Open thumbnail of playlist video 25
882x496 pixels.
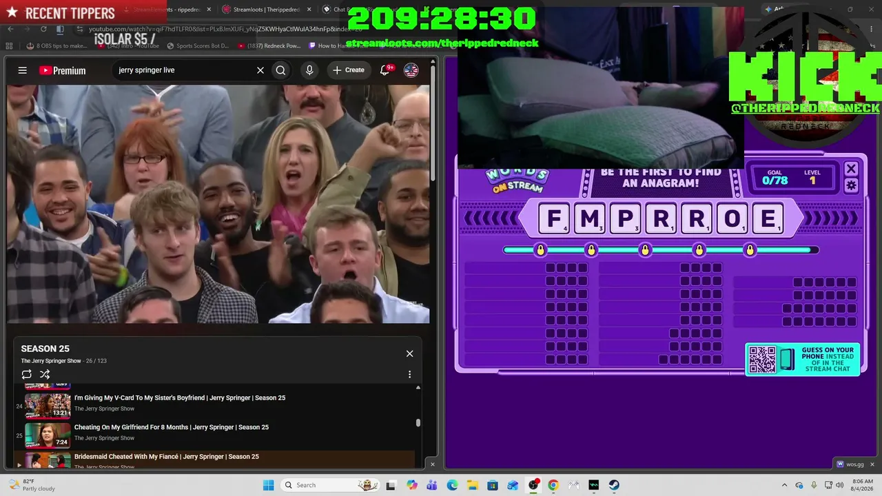click(48, 435)
